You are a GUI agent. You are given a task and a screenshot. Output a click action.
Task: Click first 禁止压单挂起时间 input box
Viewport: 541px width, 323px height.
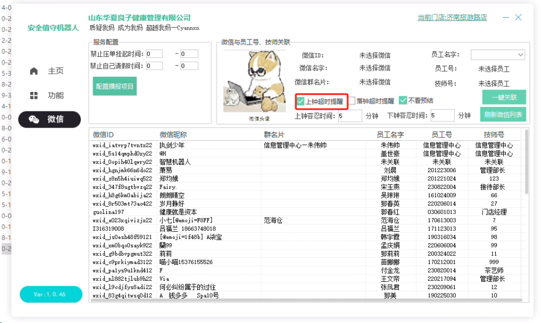tap(154, 54)
